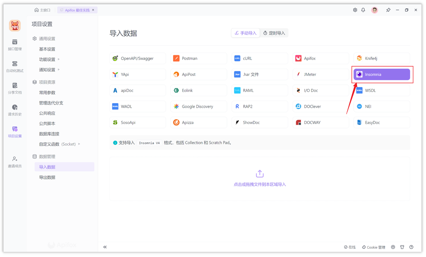This screenshot has width=426, height=257.
Task: Select apiDoc import format
Action: tap(138, 90)
